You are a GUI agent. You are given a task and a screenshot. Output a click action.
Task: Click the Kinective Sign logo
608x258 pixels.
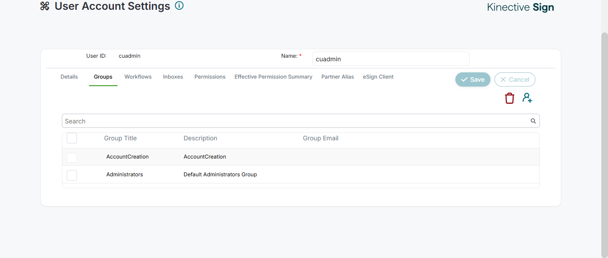[520, 7]
